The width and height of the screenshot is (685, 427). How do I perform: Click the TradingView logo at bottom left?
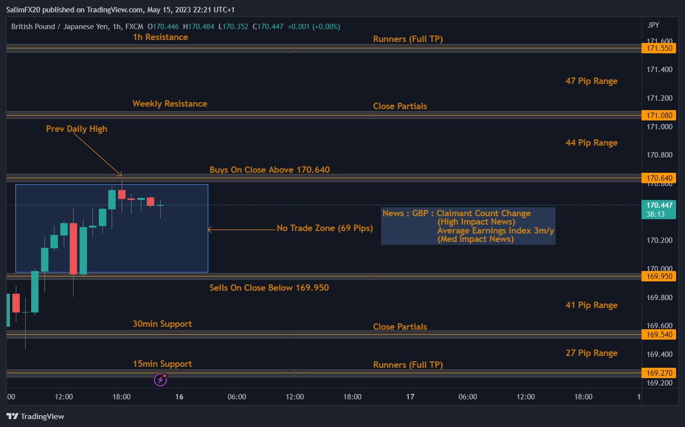[35, 417]
